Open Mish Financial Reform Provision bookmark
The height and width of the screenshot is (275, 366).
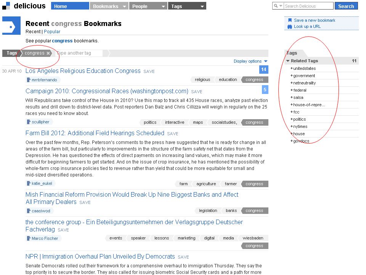(132, 198)
